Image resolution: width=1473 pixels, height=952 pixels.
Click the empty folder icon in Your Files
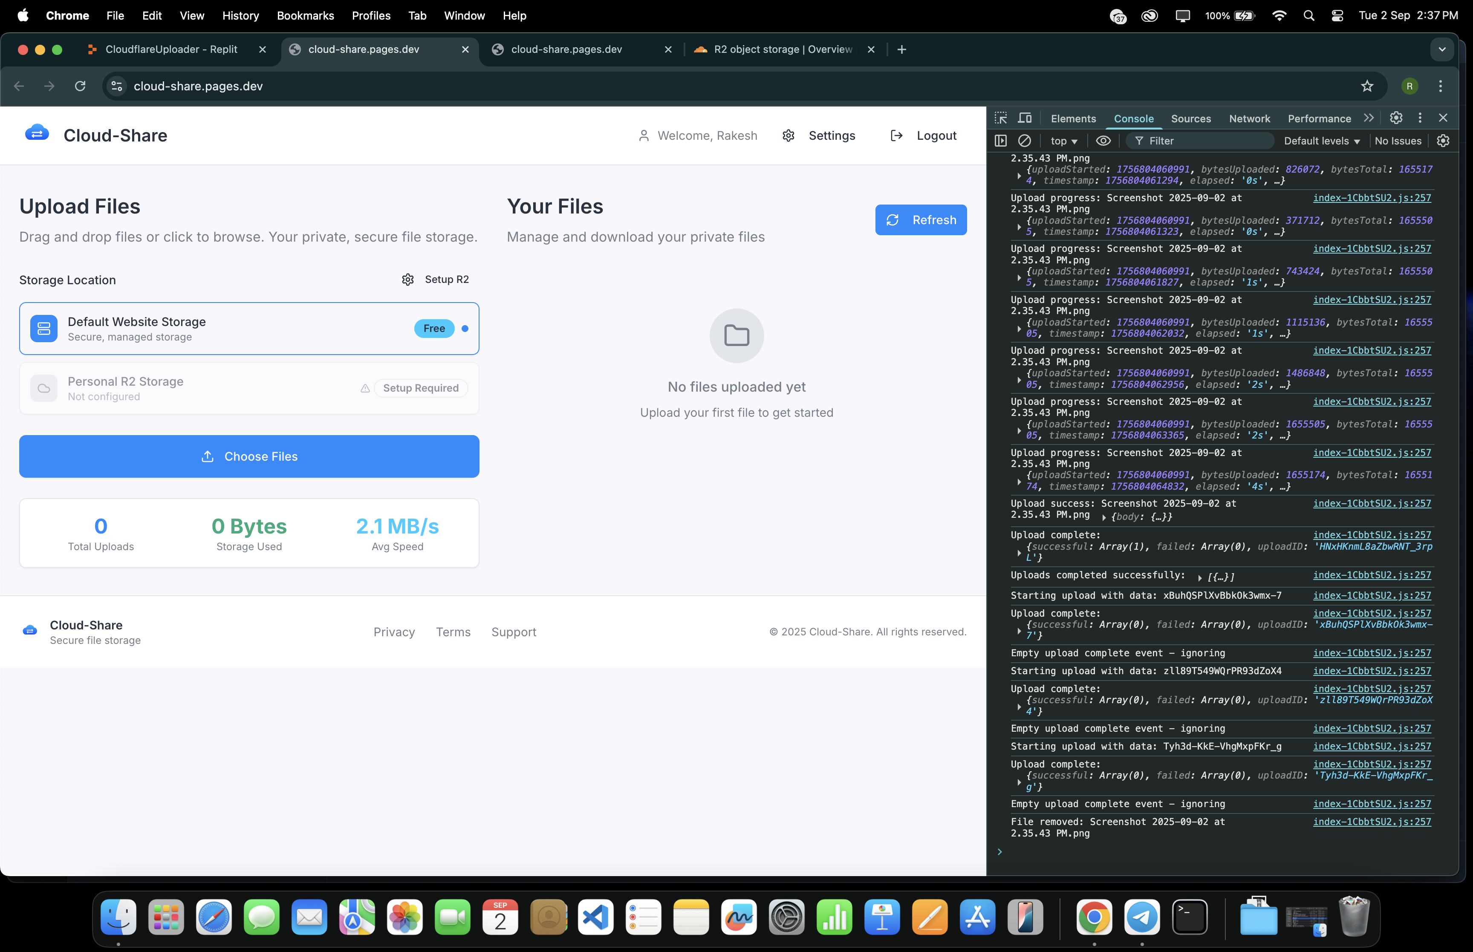(x=737, y=336)
